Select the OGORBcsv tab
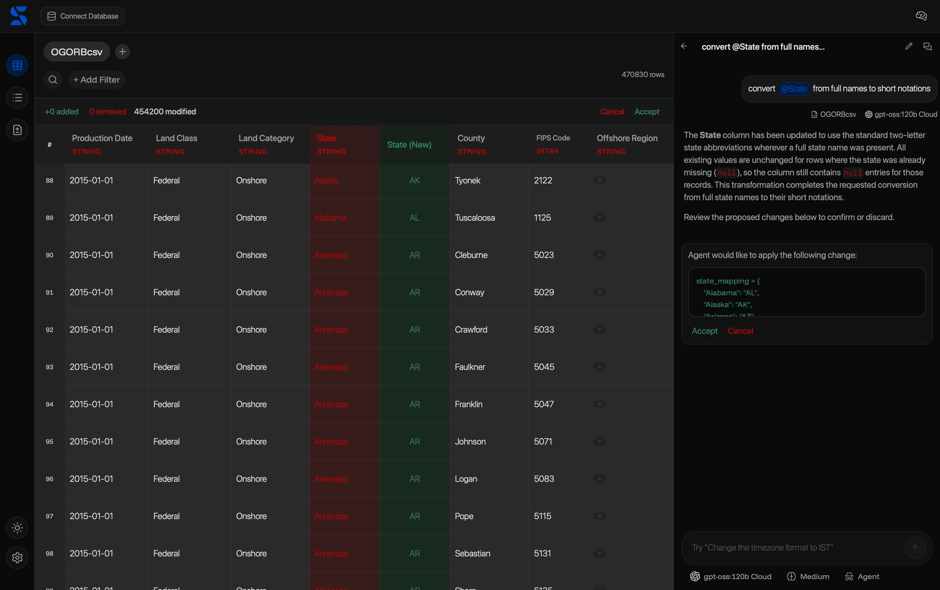 point(76,52)
